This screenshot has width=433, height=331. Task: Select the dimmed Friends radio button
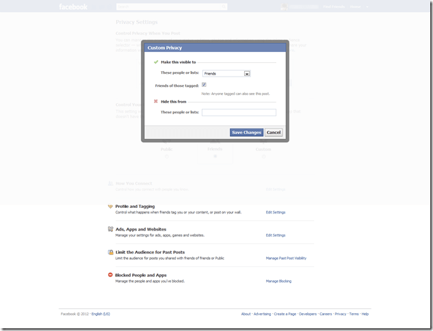coord(215,156)
